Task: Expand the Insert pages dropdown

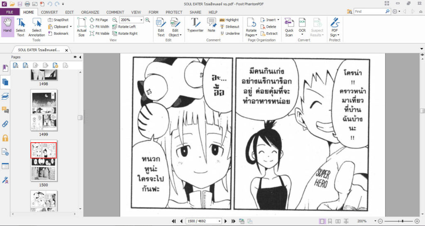Action: (278, 20)
